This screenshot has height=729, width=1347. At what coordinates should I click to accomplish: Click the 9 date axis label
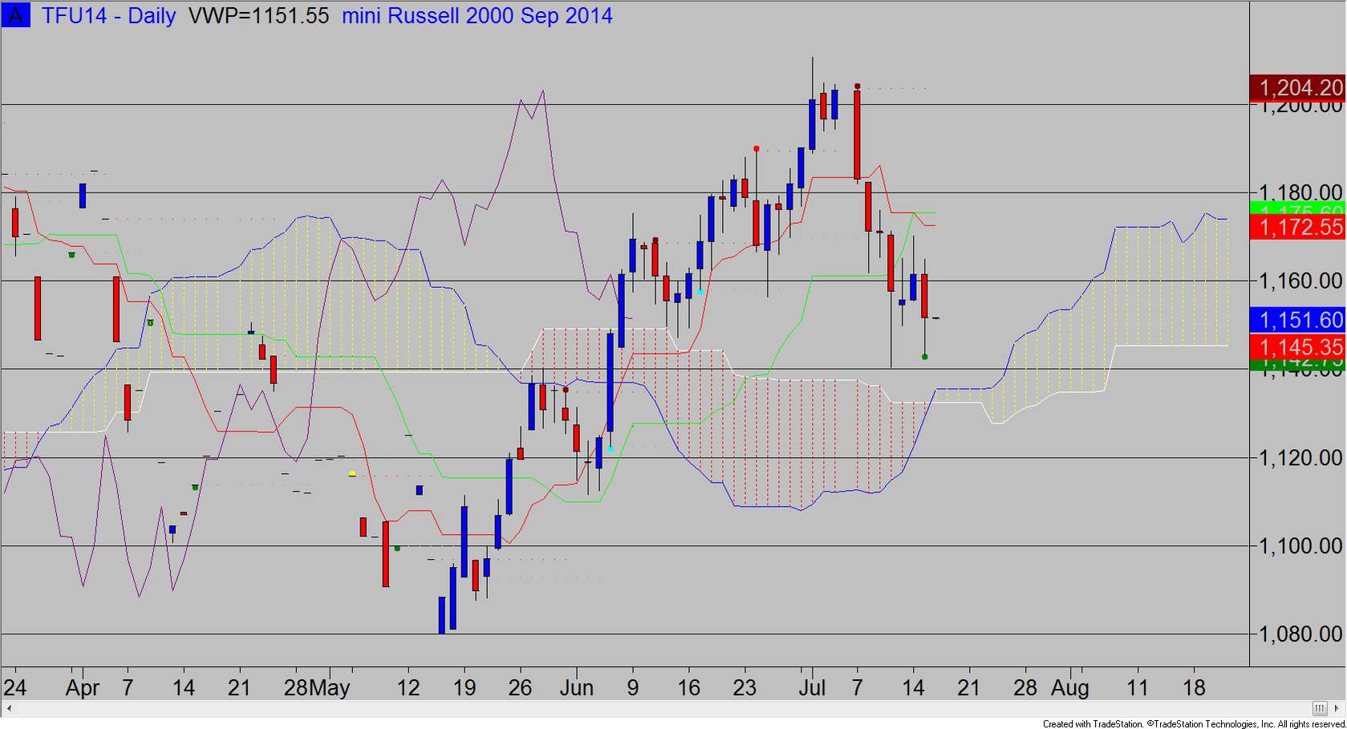633,688
